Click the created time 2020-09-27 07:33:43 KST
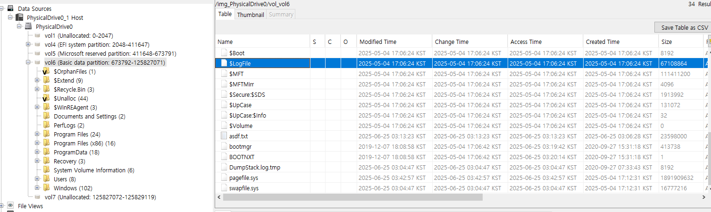 [619, 167]
